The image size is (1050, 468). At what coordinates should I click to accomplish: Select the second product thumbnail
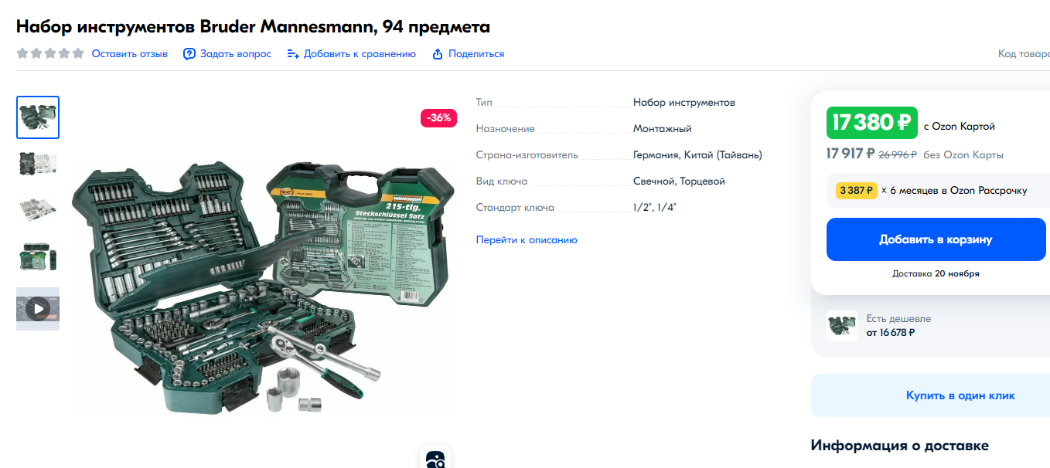[38, 164]
